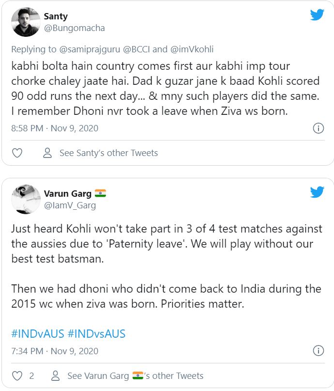Image resolution: width=334 pixels, height=391 pixels.
Task: Open info icon on Varun Garg's tweet
Action: 318,351
